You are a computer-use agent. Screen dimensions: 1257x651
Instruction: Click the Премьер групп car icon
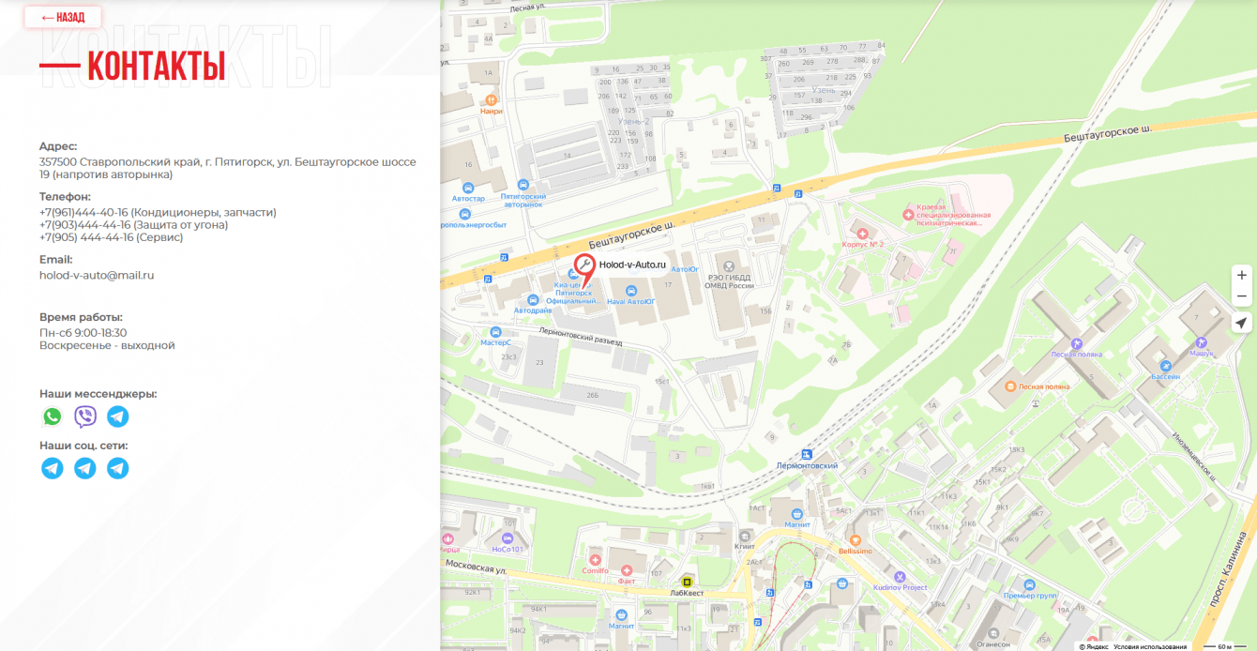1029,584
